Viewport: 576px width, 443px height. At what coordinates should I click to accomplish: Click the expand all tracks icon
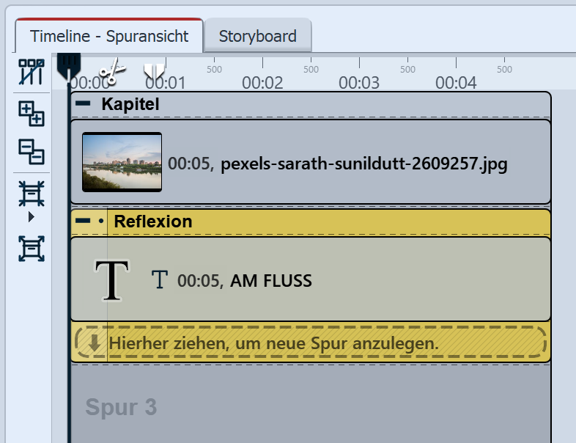pyautogui.click(x=31, y=114)
